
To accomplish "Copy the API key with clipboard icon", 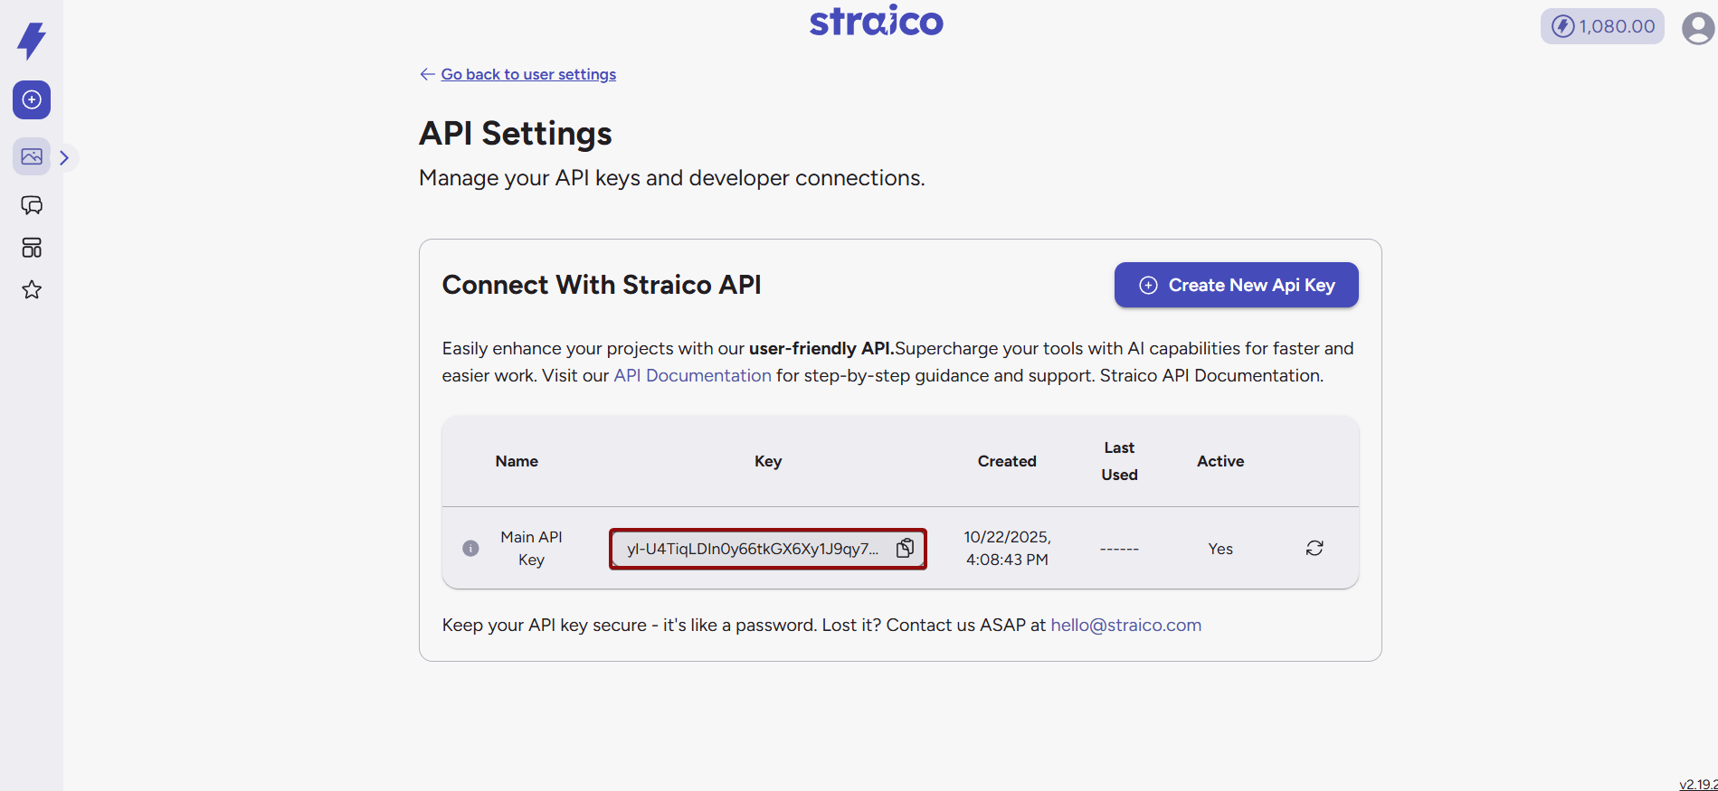I will point(905,548).
